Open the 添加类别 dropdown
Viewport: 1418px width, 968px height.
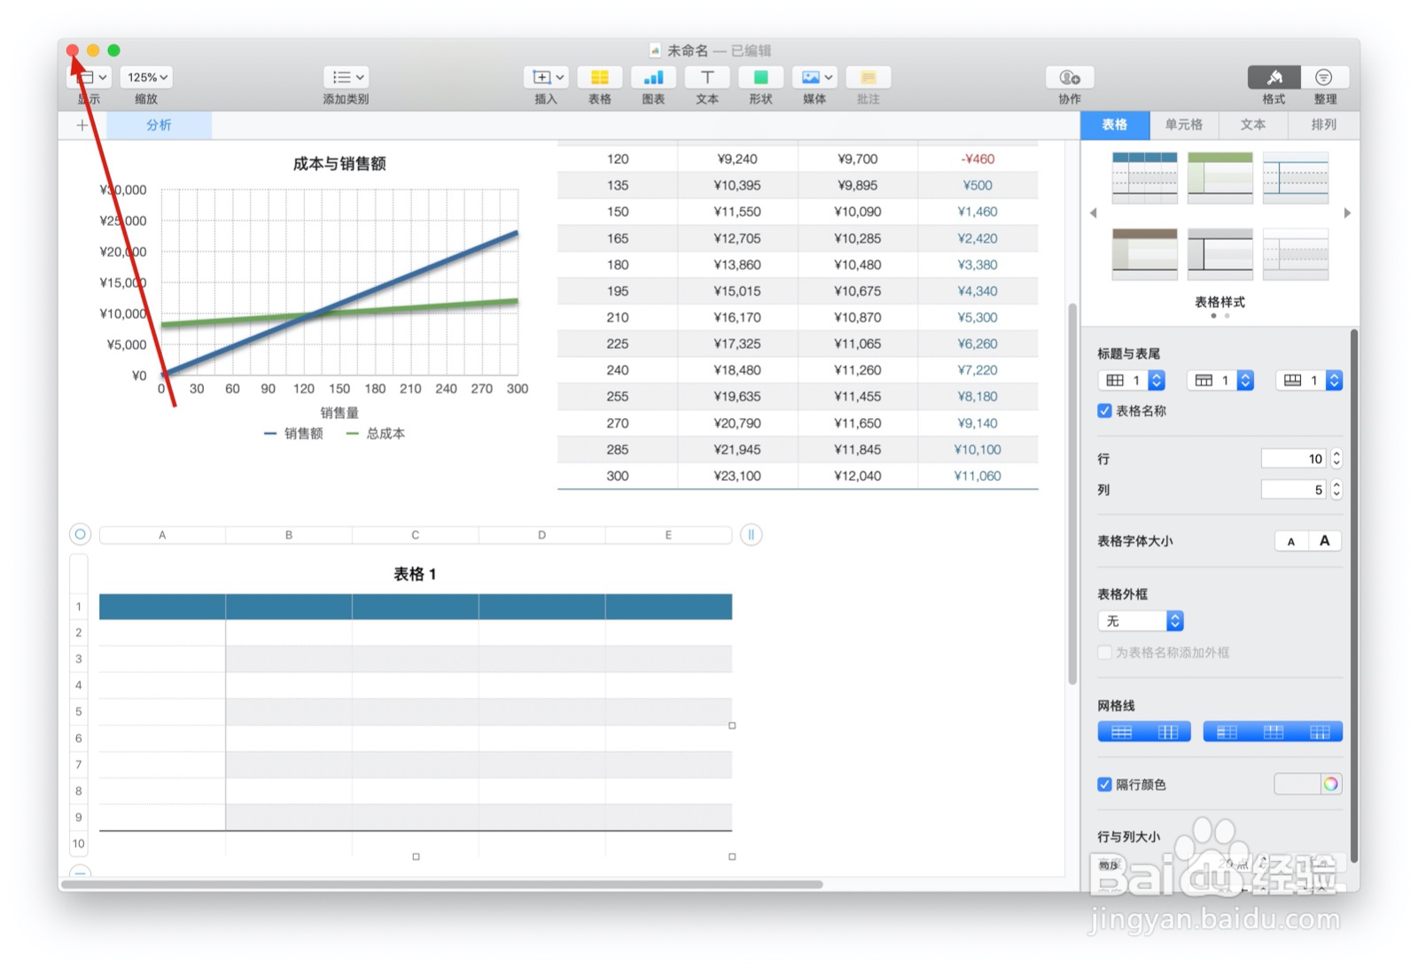pos(345,77)
